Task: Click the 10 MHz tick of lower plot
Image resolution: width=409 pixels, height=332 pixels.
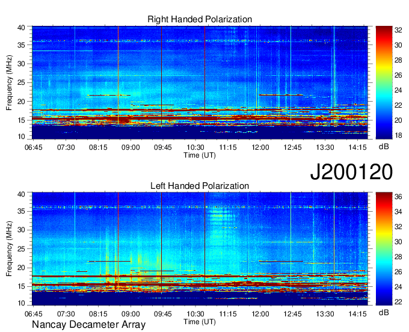Action: pos(21,303)
